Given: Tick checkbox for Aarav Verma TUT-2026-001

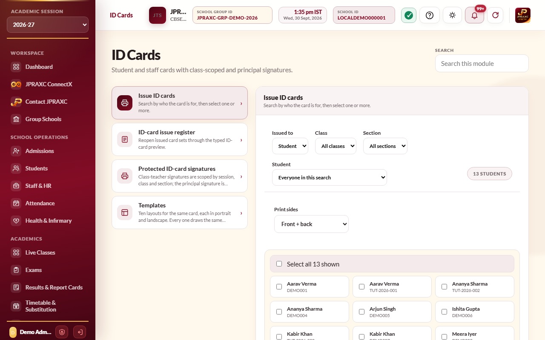Looking at the screenshot, I should click(362, 287).
